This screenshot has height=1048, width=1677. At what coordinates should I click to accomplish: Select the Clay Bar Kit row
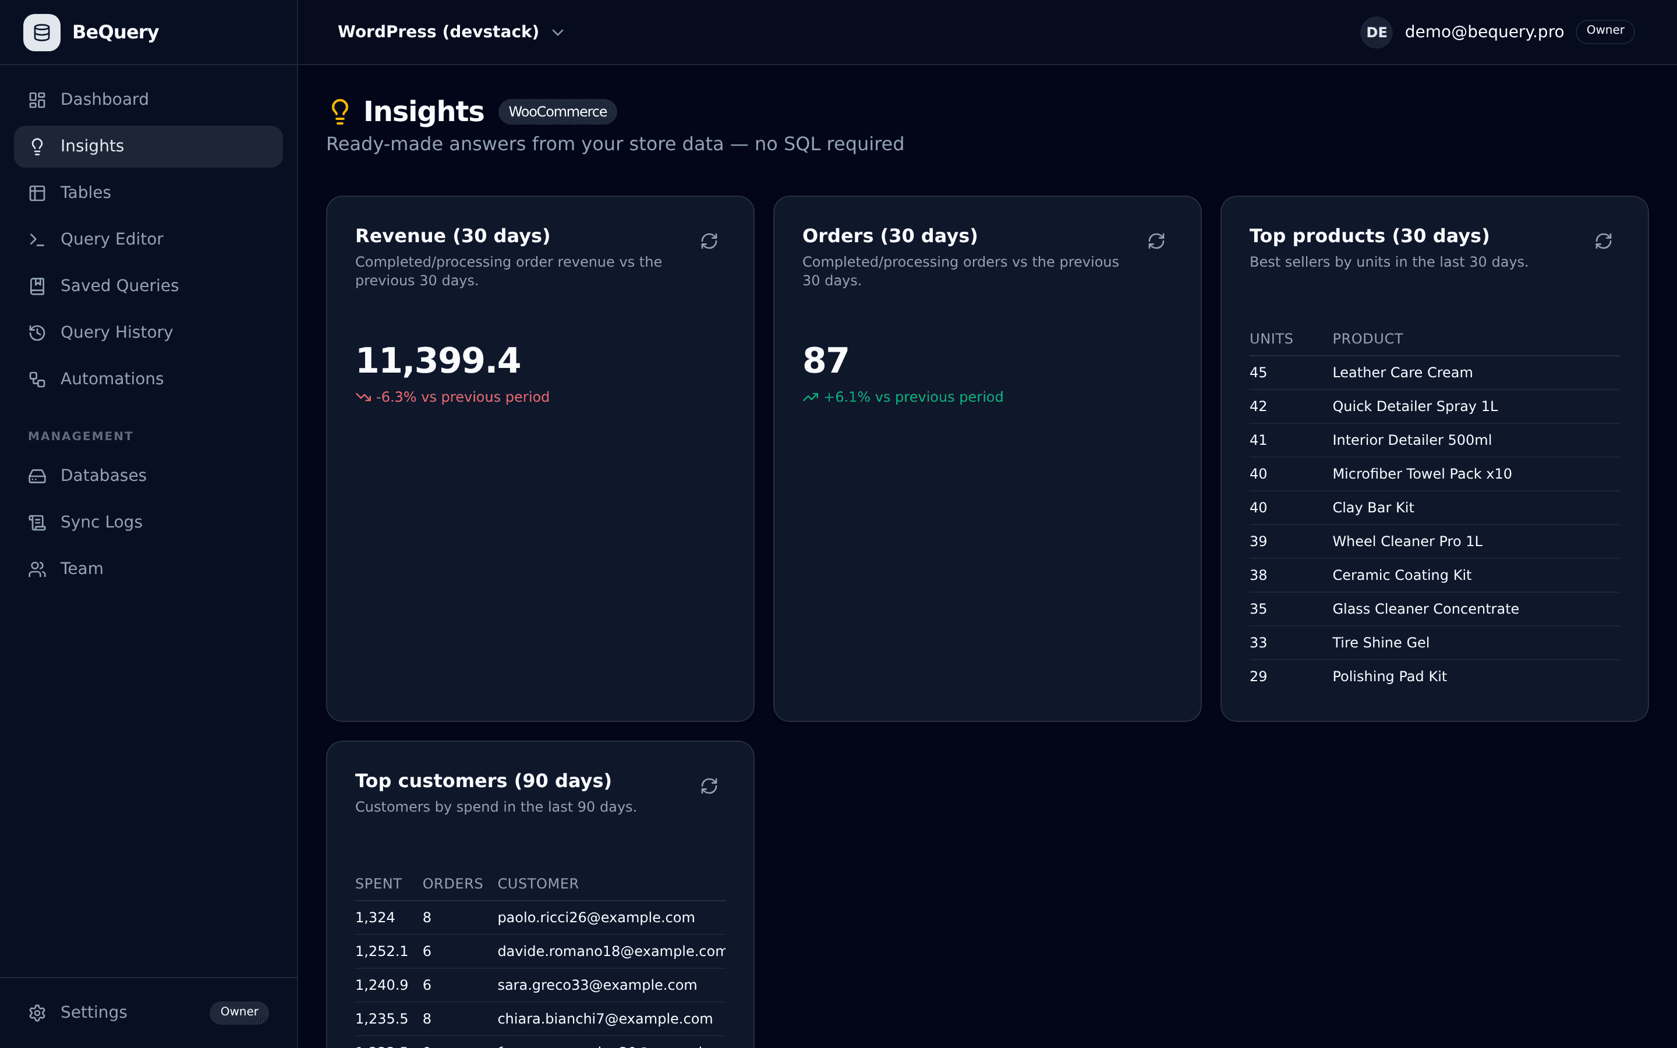[1434, 508]
